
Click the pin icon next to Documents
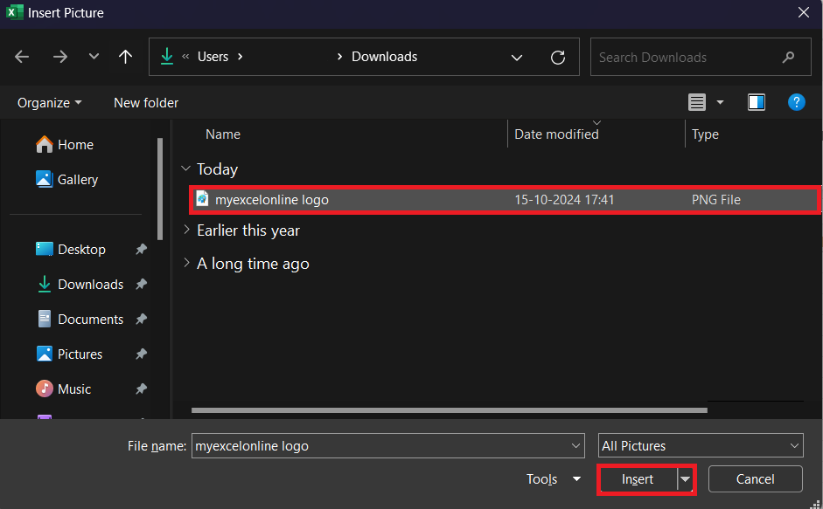(141, 319)
